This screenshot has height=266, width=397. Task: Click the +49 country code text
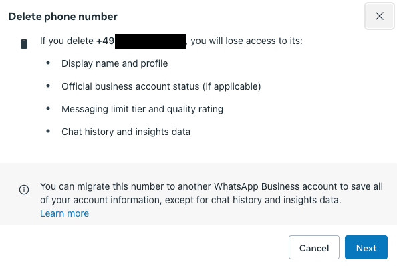[x=106, y=41]
